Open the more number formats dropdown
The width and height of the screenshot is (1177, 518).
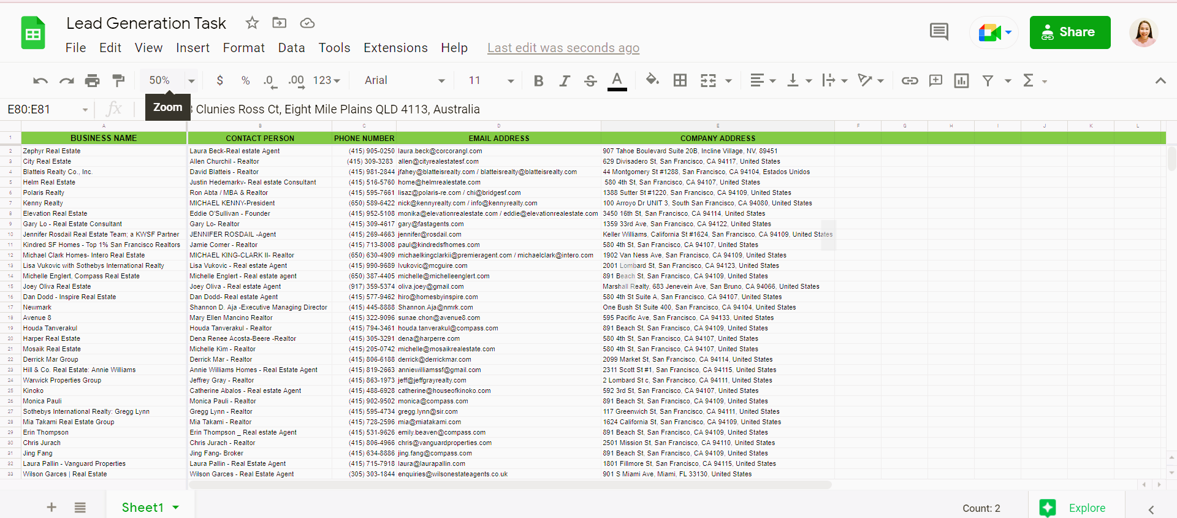[x=327, y=80]
